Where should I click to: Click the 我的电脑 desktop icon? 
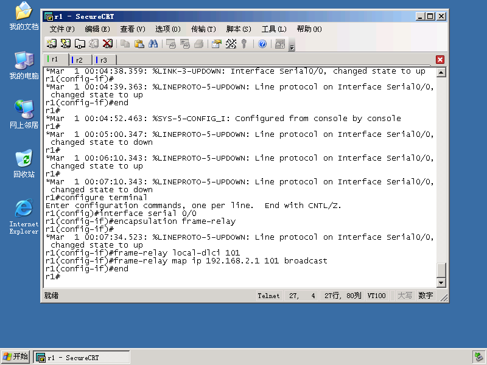pos(24,66)
